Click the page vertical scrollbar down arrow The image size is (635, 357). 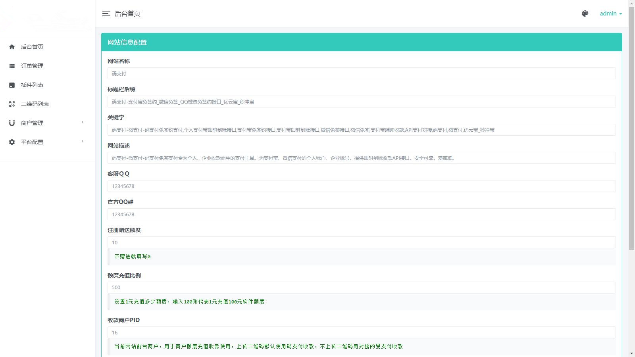(631, 353)
